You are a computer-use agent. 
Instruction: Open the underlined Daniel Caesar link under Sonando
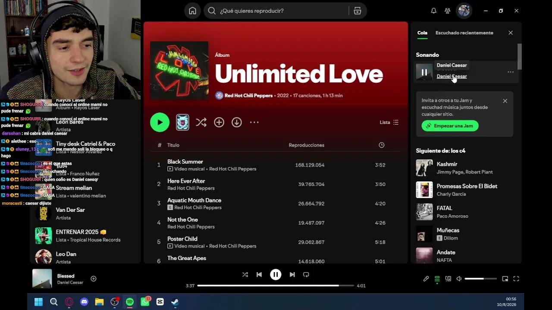452,76
